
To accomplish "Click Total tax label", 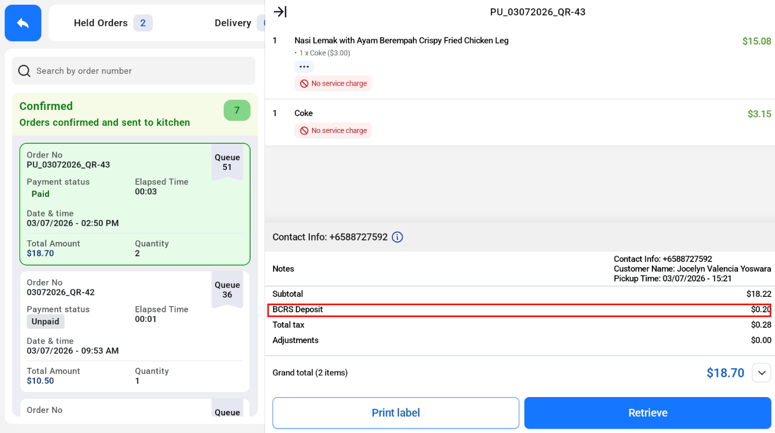I will (x=288, y=325).
